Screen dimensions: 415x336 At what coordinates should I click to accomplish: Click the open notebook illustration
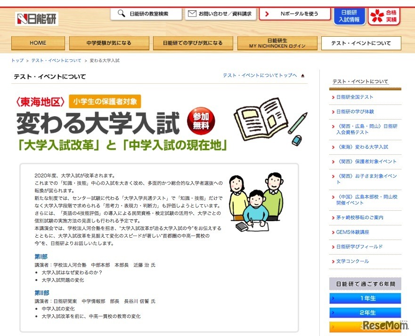coord(260,120)
